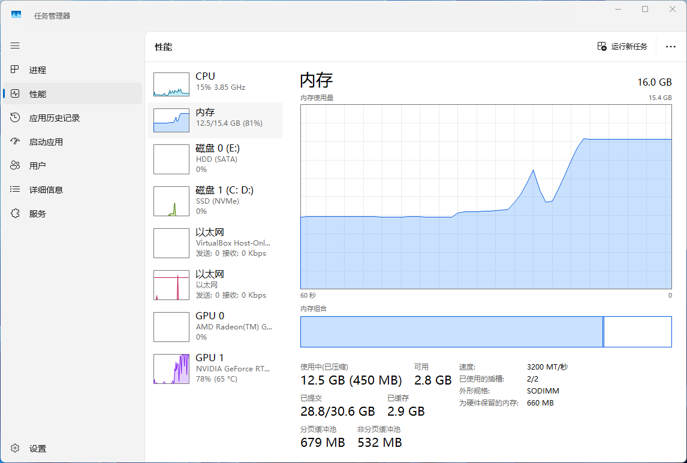Select GPU 0 AMD Radeon entry

(x=215, y=326)
